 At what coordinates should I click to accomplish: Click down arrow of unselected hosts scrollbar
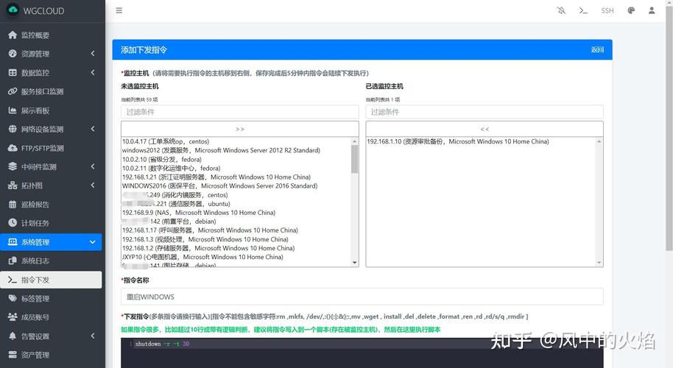pyautogui.click(x=354, y=263)
